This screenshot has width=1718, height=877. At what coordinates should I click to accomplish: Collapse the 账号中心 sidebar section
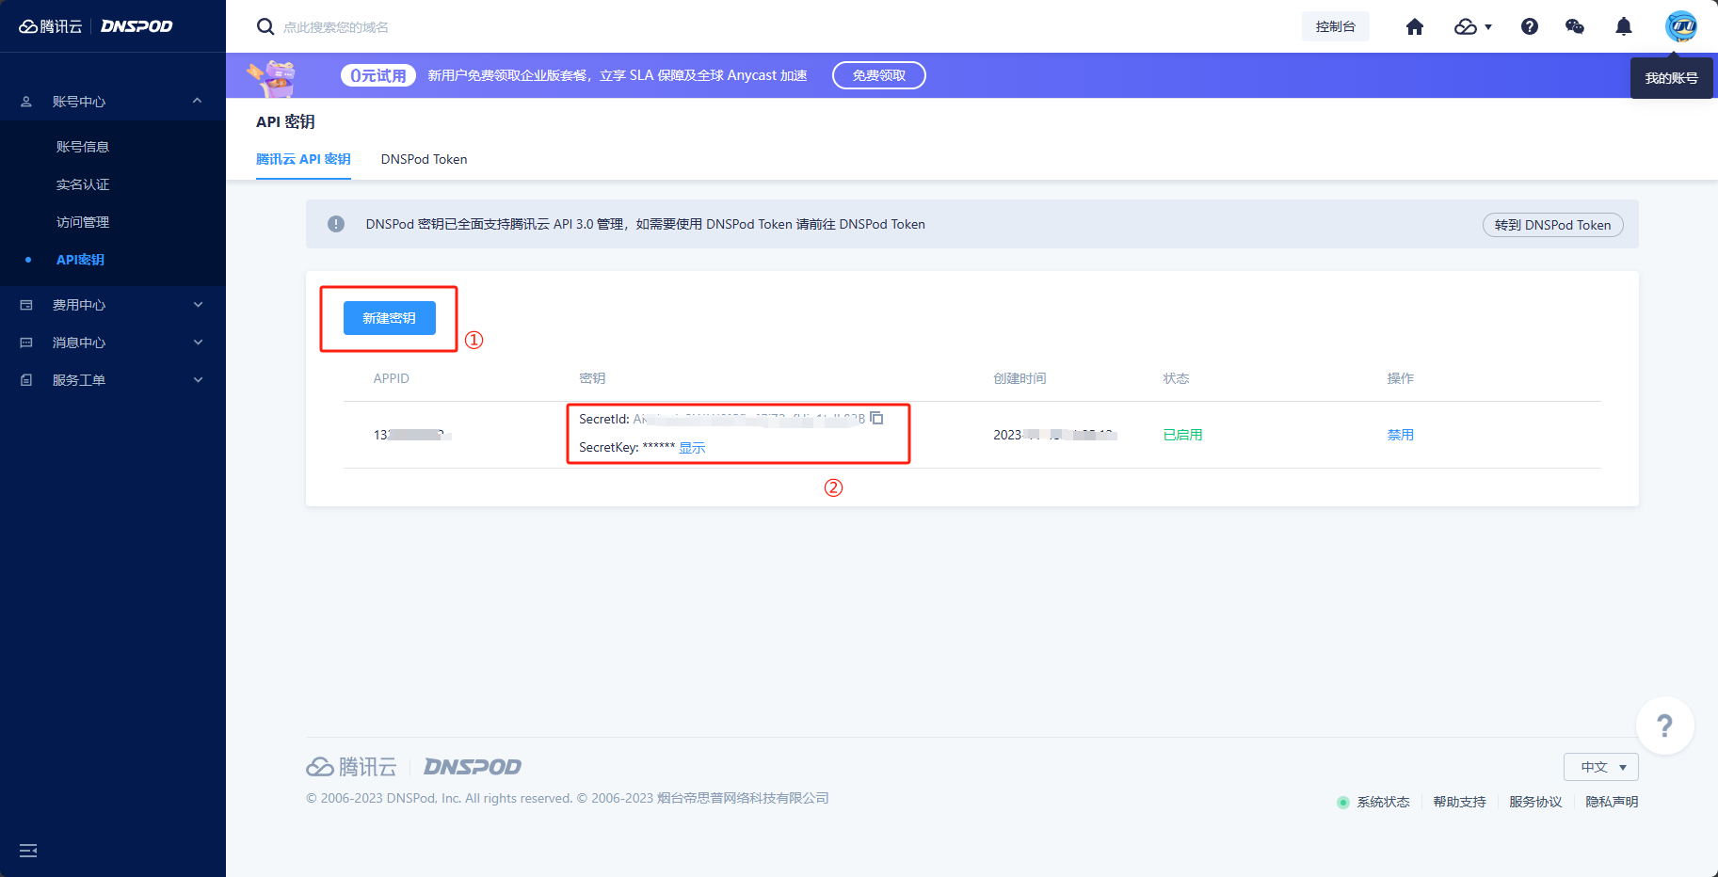coord(113,101)
